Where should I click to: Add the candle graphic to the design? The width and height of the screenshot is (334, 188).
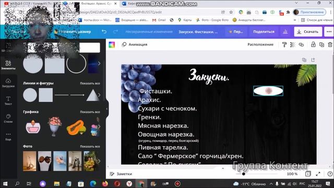[x=33, y=126]
